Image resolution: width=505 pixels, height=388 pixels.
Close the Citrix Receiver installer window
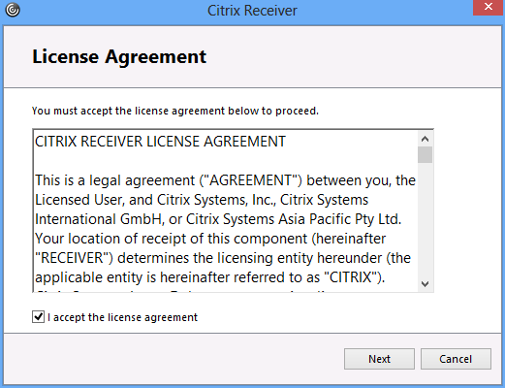[489, 7]
